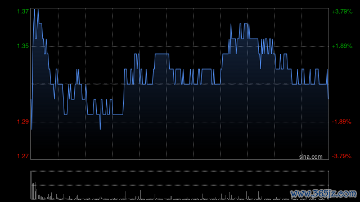Click the 1.27 price axis label
Viewport: 360px width, 202px height.
click(23, 156)
